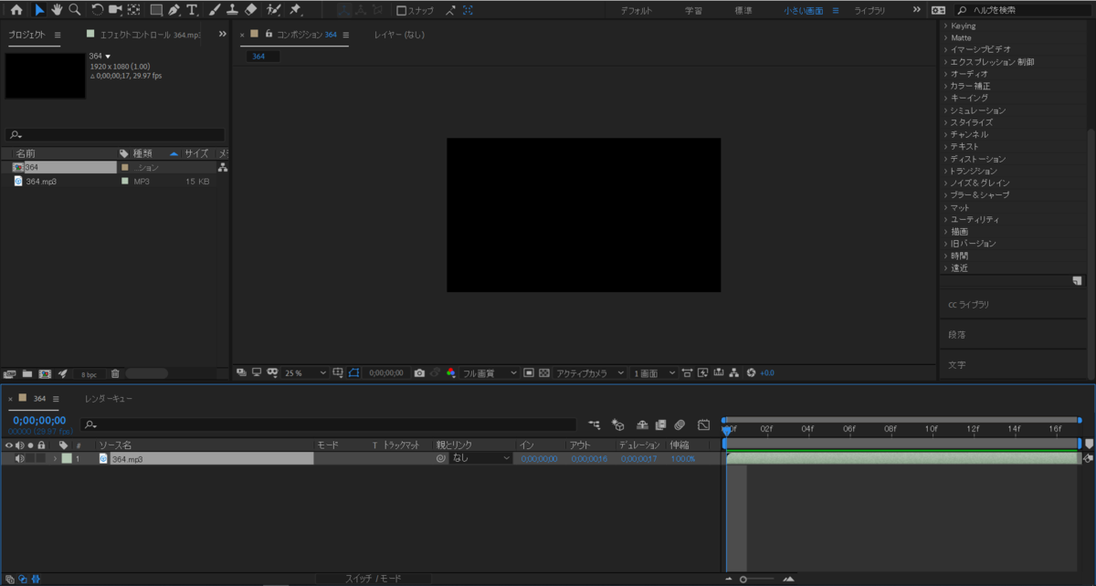Click the Home icon in the toolbar
Viewport: 1096px width, 586px height.
(16, 10)
